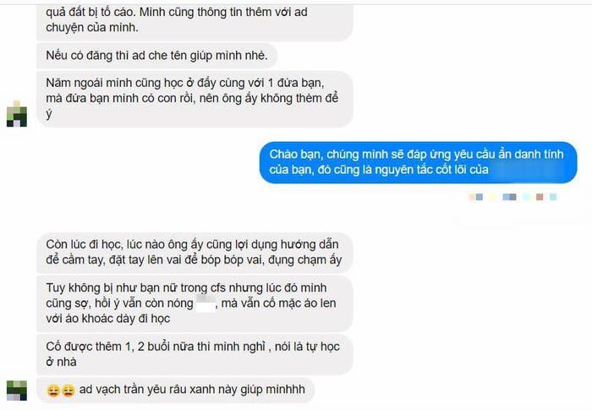592x410 pixels.
Task: Click the message 'Nếu có đăng thì ad che tên'
Action: point(156,56)
